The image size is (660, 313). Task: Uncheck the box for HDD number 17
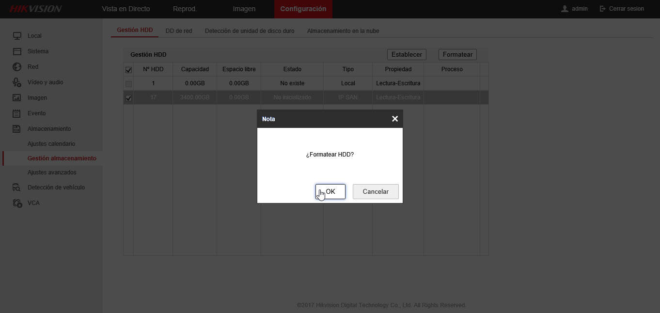(128, 98)
